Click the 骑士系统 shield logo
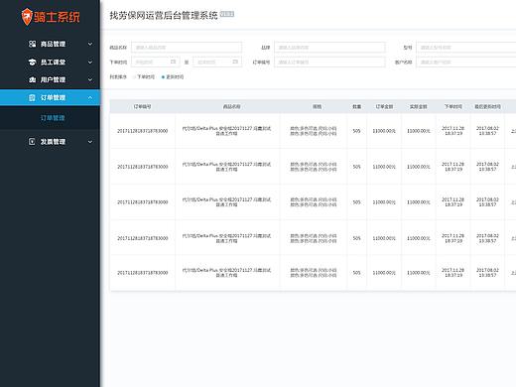The image size is (516, 387). point(27,17)
